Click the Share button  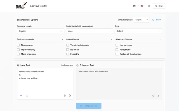click(159, 6)
